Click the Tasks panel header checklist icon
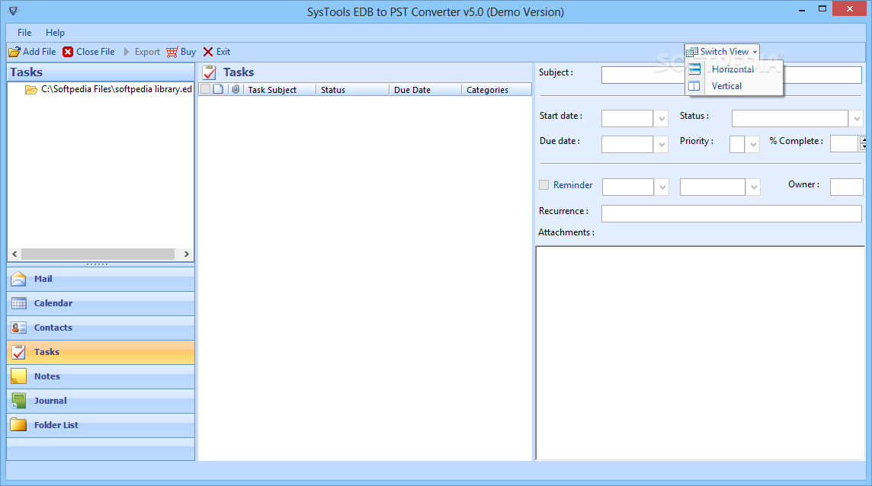The width and height of the screenshot is (872, 486). 210,72
